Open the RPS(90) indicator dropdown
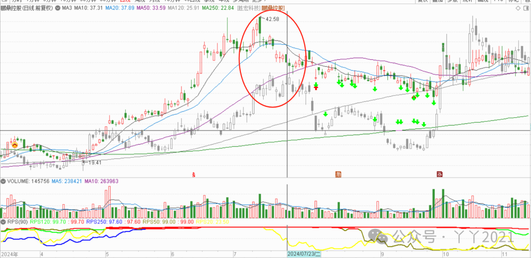 tap(3, 222)
